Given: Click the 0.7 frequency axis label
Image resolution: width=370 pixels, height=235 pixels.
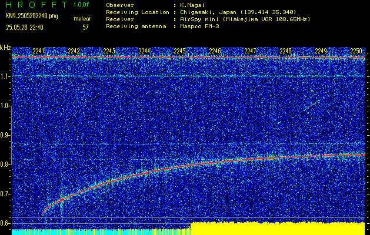Looking at the screenshot, I should (x=5, y=194).
